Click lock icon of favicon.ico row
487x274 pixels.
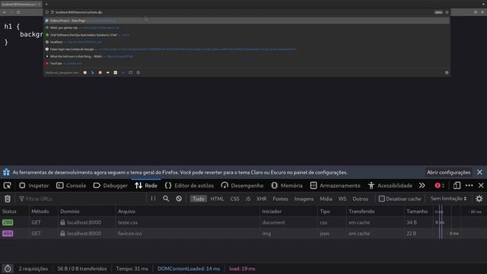62,234
